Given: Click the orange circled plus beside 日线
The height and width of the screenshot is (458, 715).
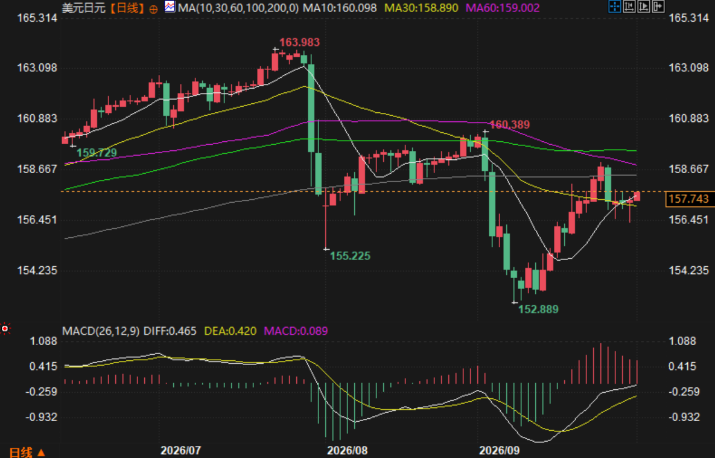Looking at the screenshot, I should tap(154, 8).
